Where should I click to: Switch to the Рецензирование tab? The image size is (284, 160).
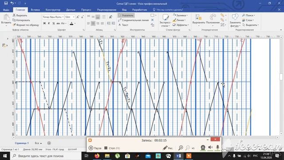tap(106, 10)
